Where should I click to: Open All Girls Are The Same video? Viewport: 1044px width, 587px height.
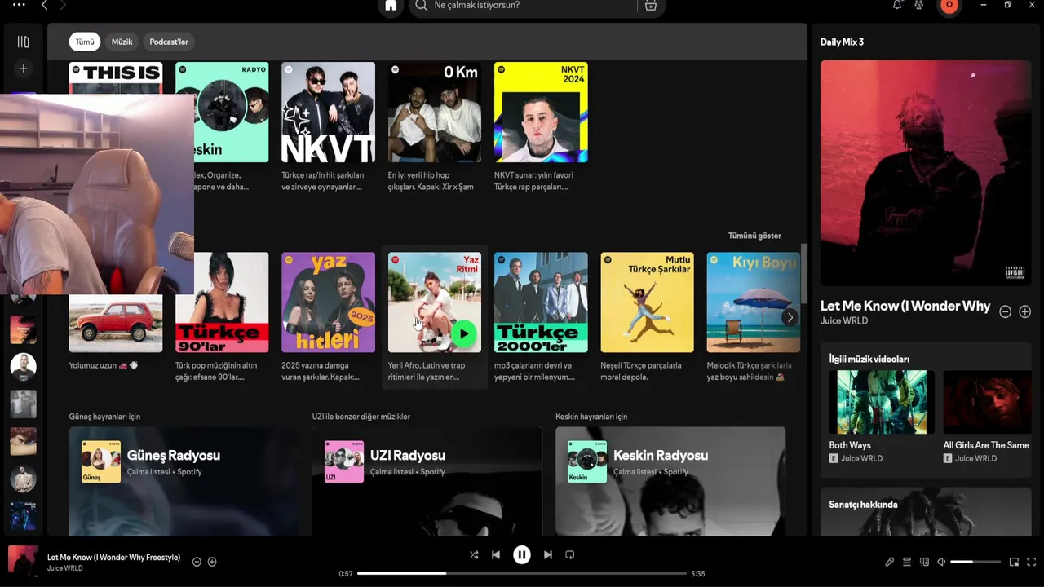pos(987,402)
